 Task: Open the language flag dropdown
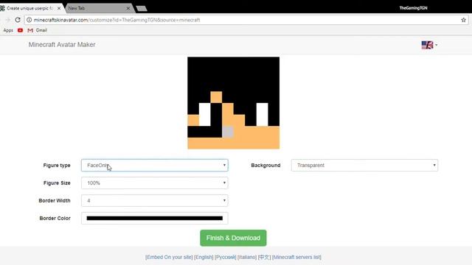[429, 45]
